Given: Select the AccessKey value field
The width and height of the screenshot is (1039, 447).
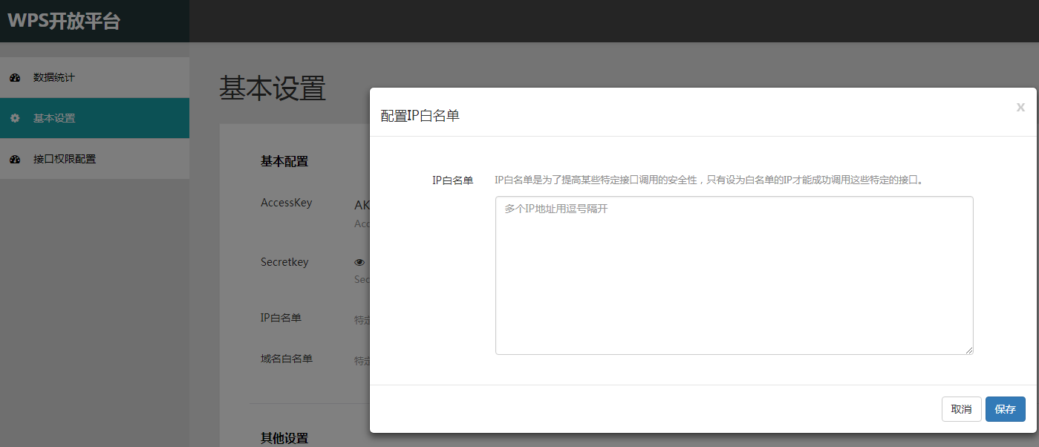Looking at the screenshot, I should [361, 204].
